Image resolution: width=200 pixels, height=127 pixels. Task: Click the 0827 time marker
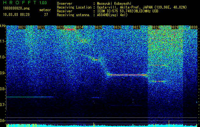(136, 27)
